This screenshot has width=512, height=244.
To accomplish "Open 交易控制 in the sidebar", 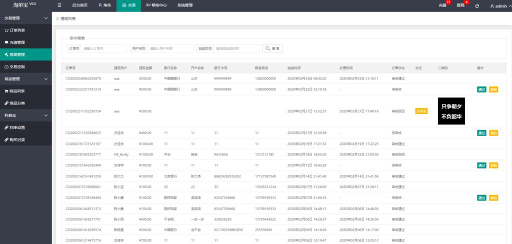I will click(x=17, y=66).
